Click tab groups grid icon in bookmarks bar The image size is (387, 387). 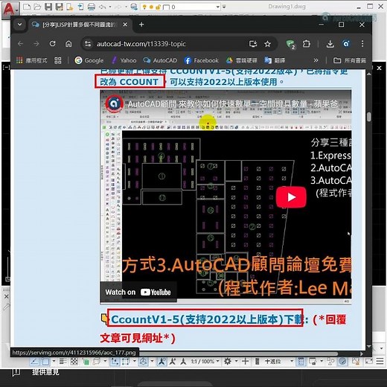[x=58, y=60]
